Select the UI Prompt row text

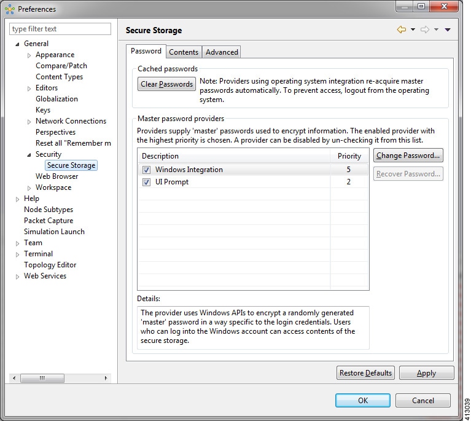(172, 182)
